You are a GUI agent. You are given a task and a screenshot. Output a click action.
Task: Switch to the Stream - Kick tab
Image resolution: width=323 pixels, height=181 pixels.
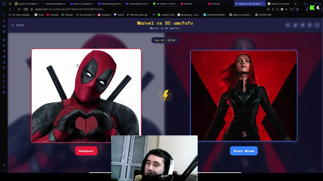[x=165, y=4]
